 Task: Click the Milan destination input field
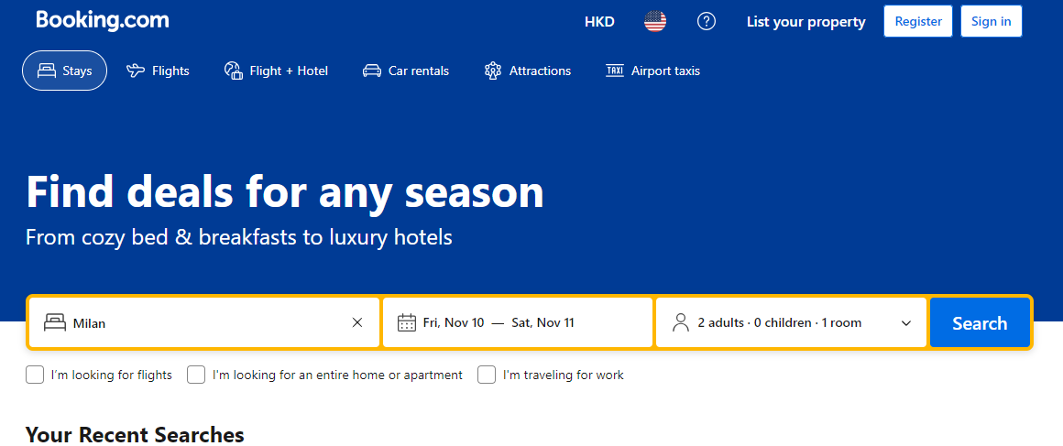206,322
